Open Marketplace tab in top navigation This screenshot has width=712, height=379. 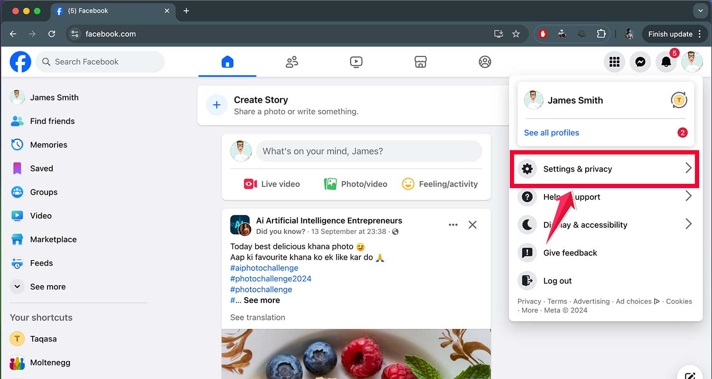(x=421, y=62)
